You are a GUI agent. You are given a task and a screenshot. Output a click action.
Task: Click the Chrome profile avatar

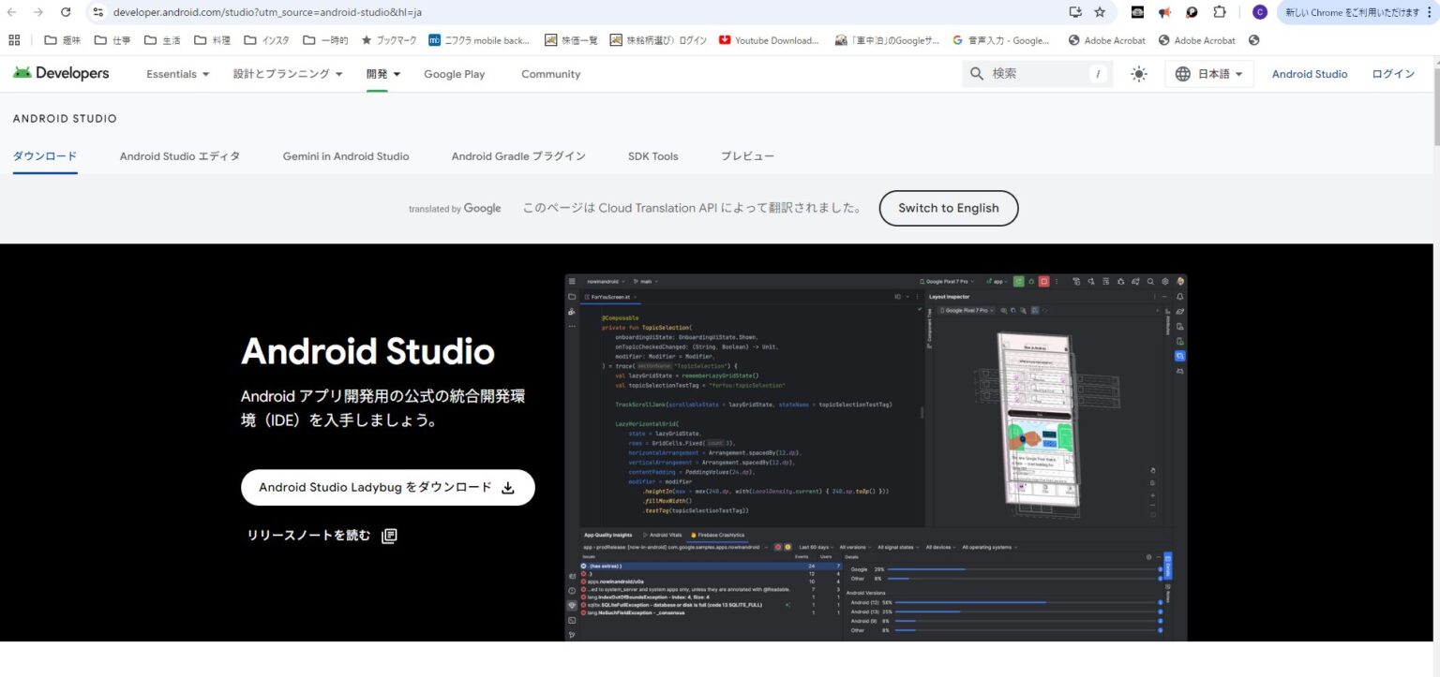coord(1260,12)
